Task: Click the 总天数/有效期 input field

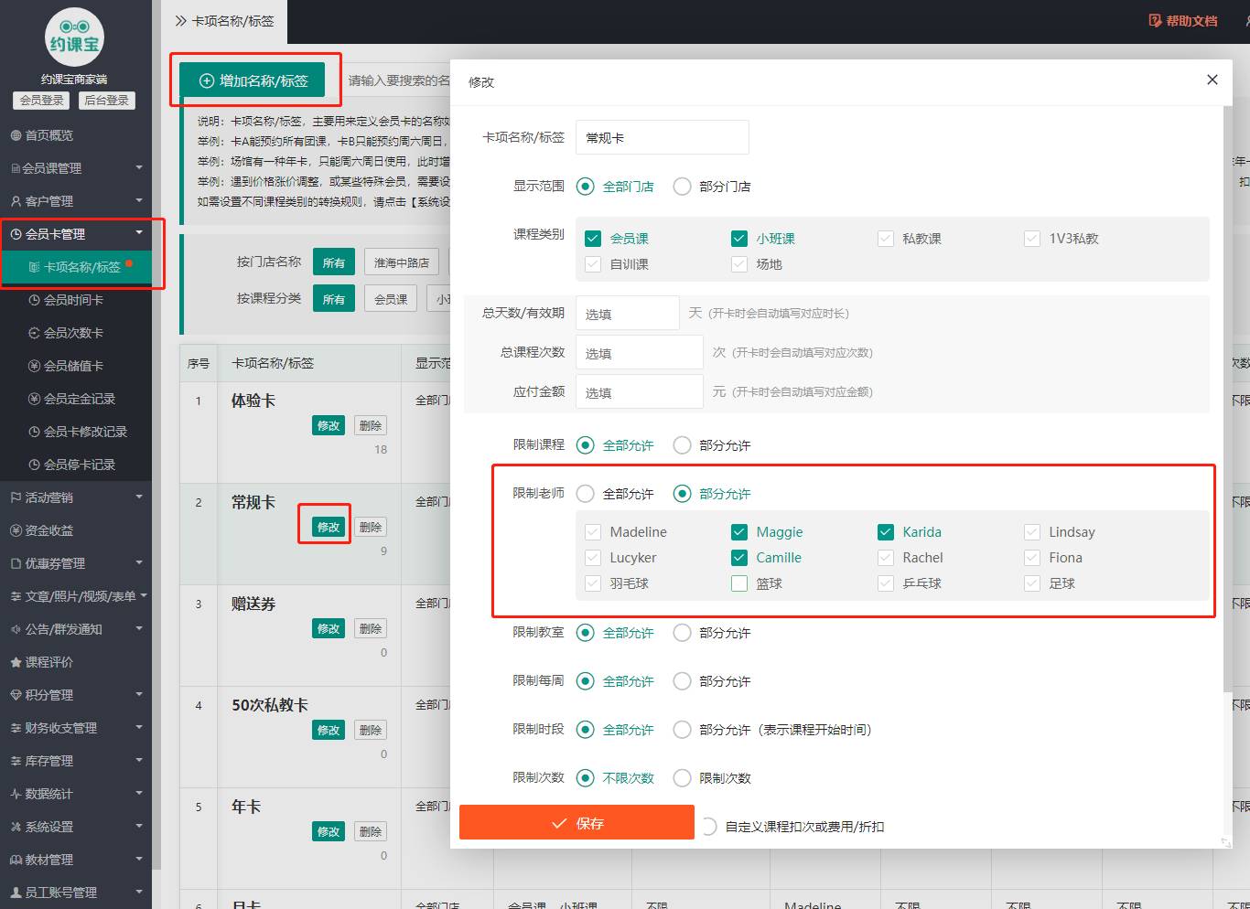Action: click(628, 314)
